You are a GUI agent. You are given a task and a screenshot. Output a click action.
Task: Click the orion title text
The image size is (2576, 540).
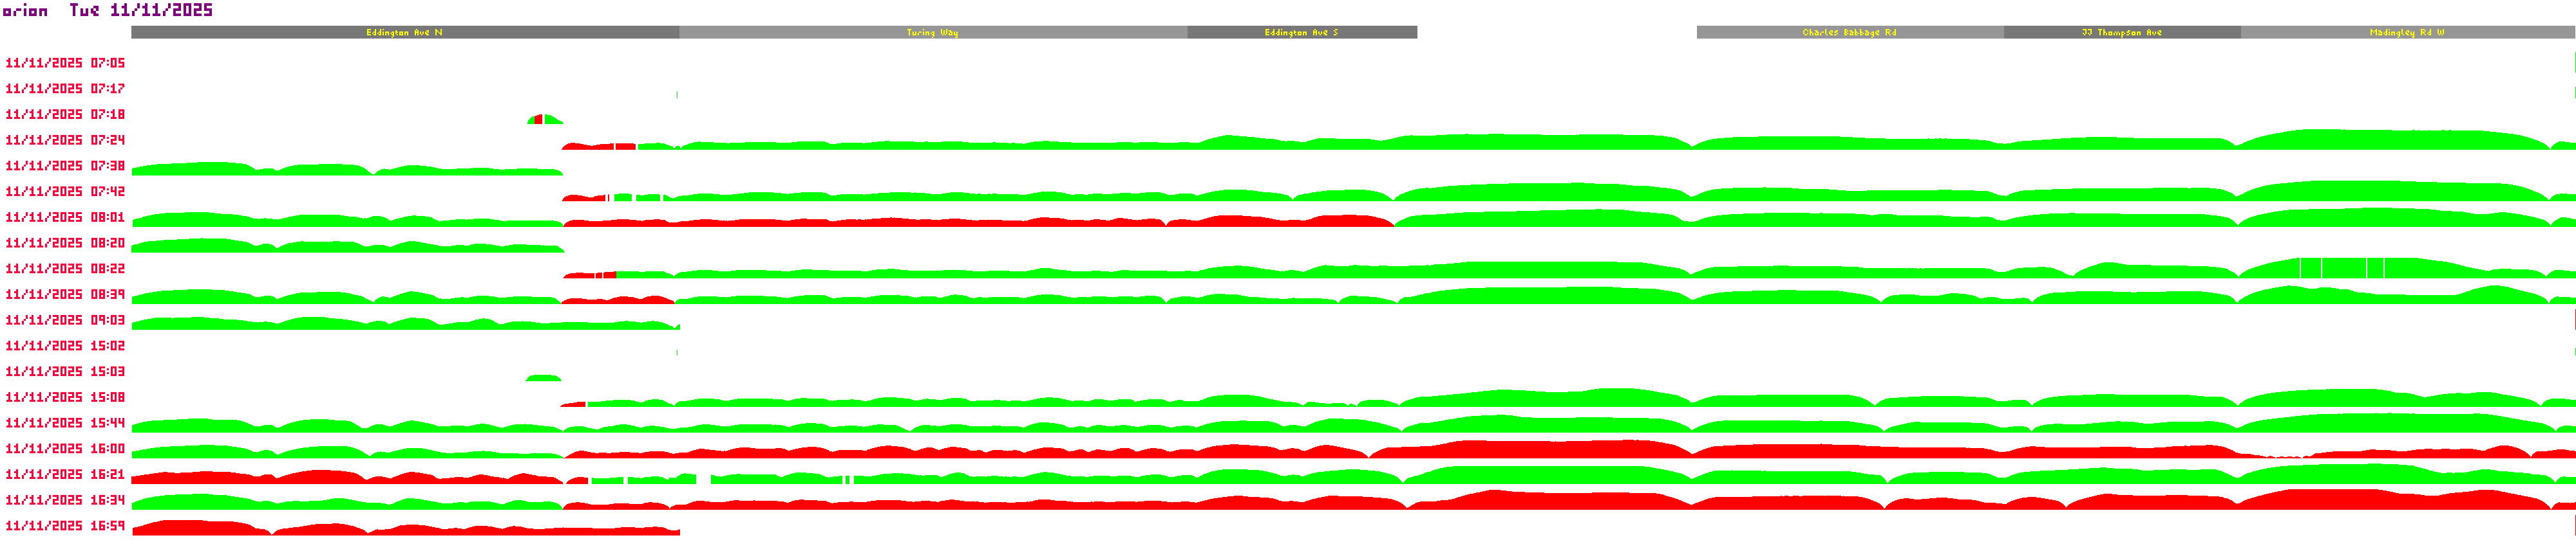pos(25,11)
